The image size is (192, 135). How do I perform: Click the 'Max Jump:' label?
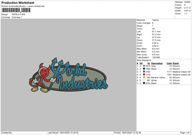tap(142, 54)
